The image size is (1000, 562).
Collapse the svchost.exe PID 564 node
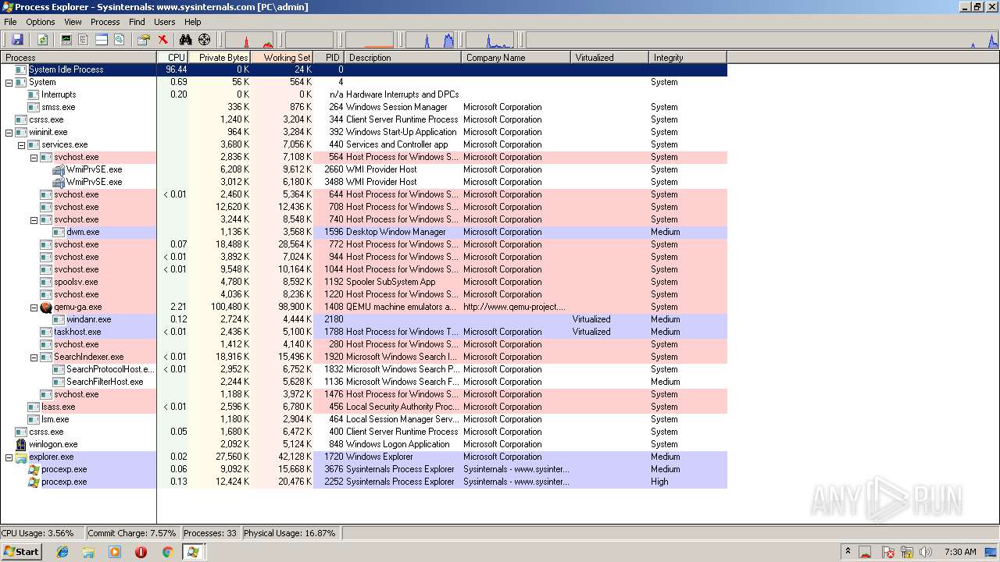[34, 157]
